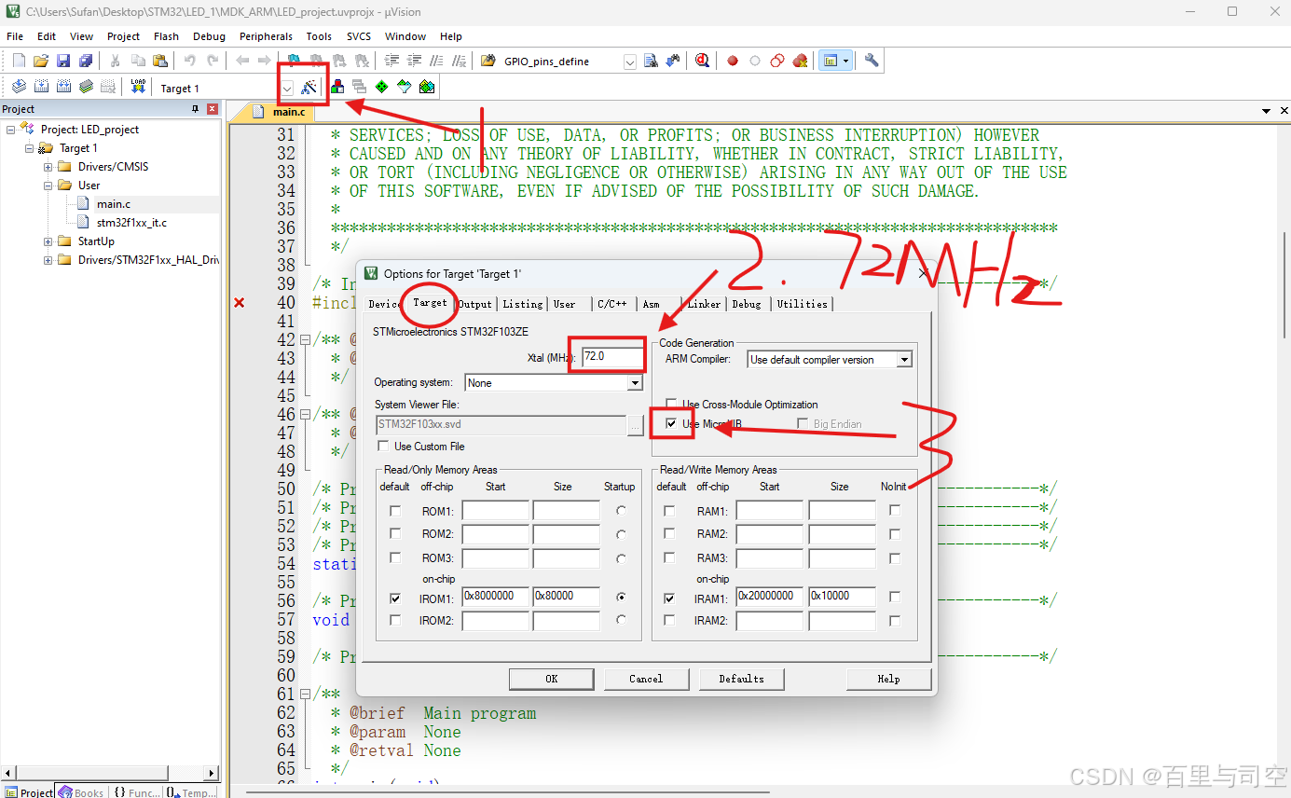1291x798 pixels.
Task: Open Configuration wrench icon
Action: (x=872, y=61)
